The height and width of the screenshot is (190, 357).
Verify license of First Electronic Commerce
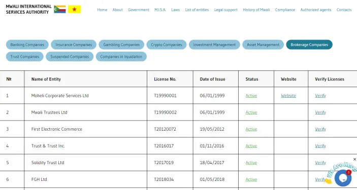coord(320,129)
